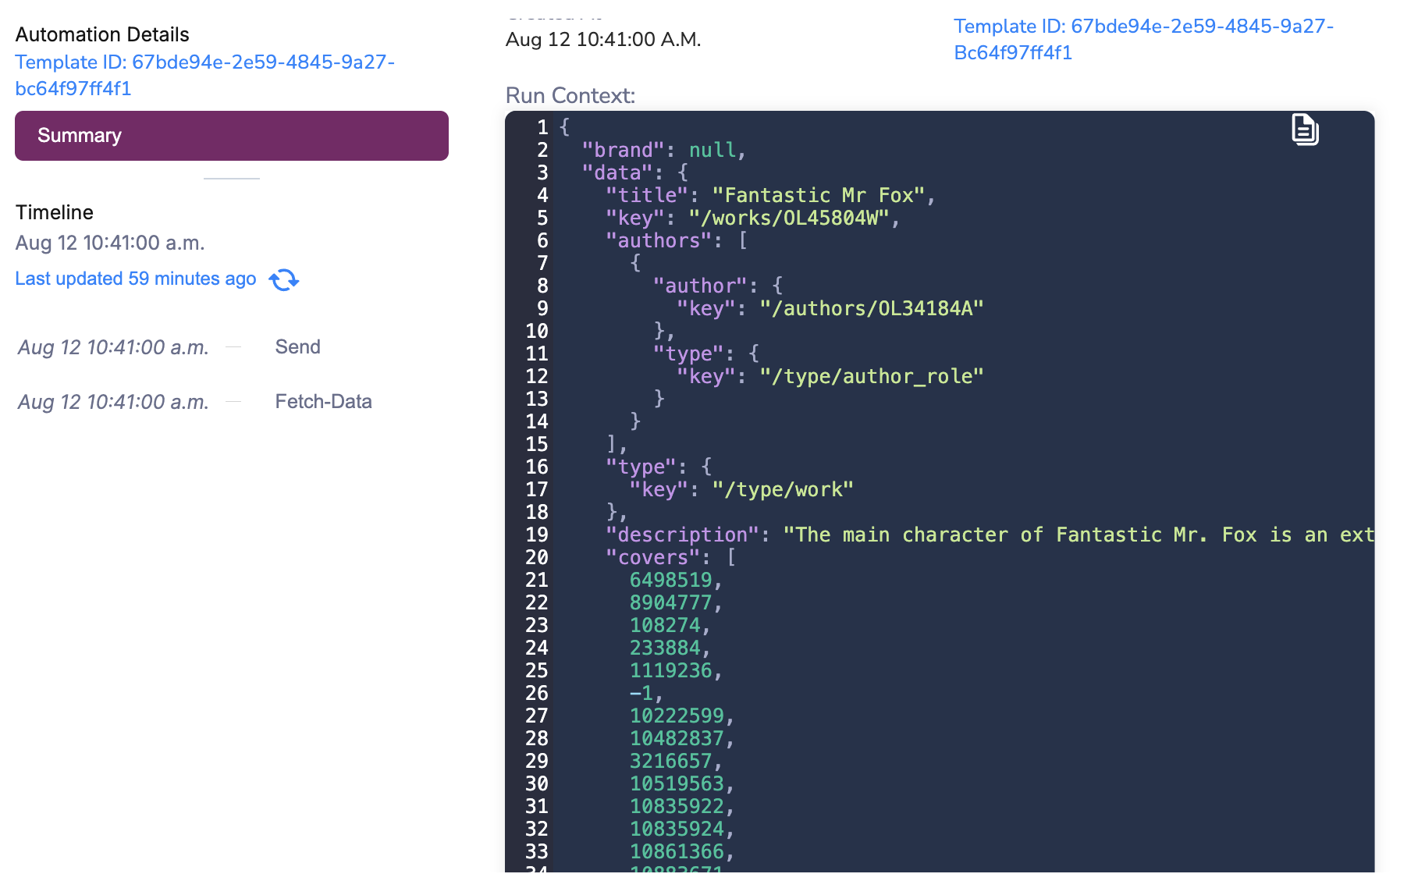
Task: Click cover ID 233884
Action: coord(665,648)
